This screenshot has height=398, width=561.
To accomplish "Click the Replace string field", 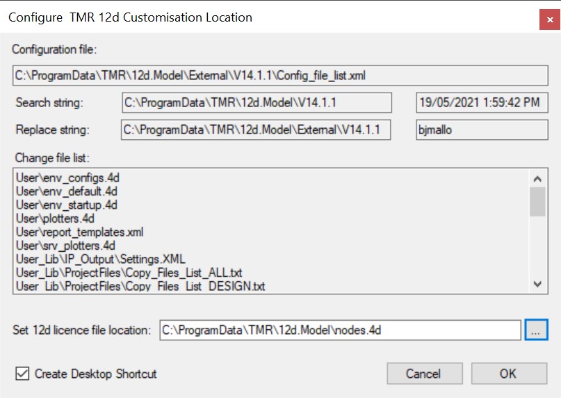I will coord(256,129).
